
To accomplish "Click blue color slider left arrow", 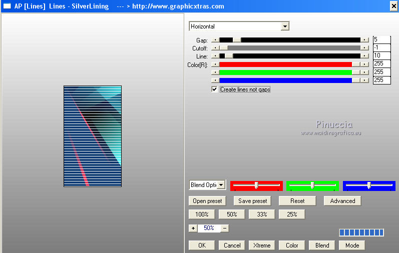I will point(215,80).
